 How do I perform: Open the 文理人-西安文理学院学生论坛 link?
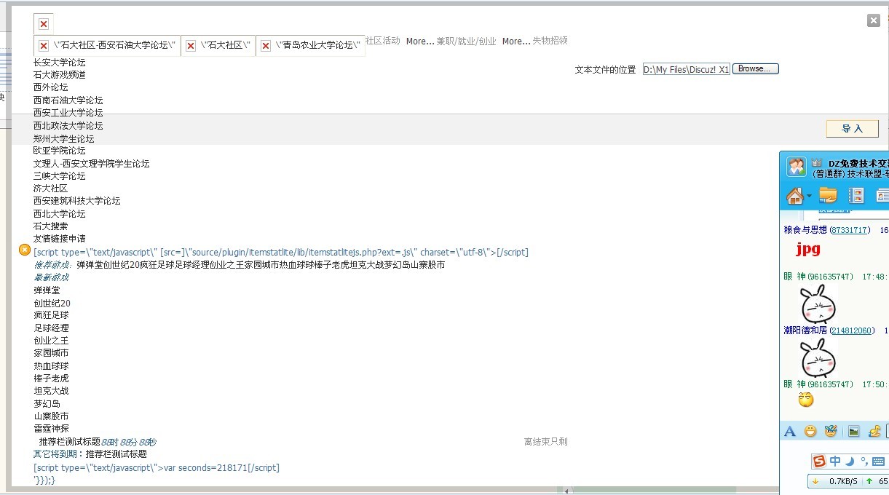(x=91, y=164)
